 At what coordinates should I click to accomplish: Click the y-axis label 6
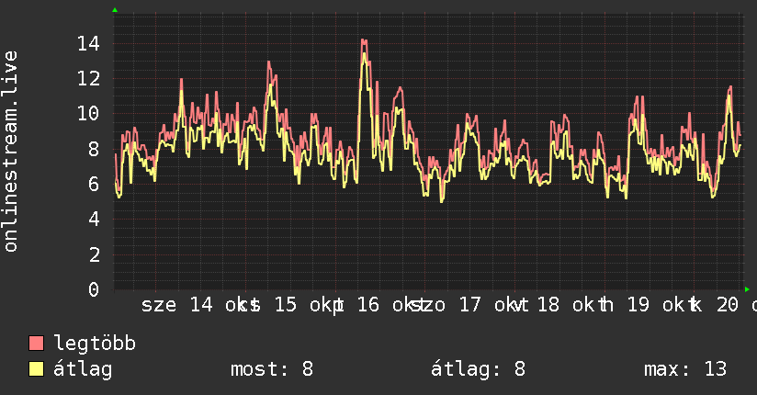click(94, 184)
